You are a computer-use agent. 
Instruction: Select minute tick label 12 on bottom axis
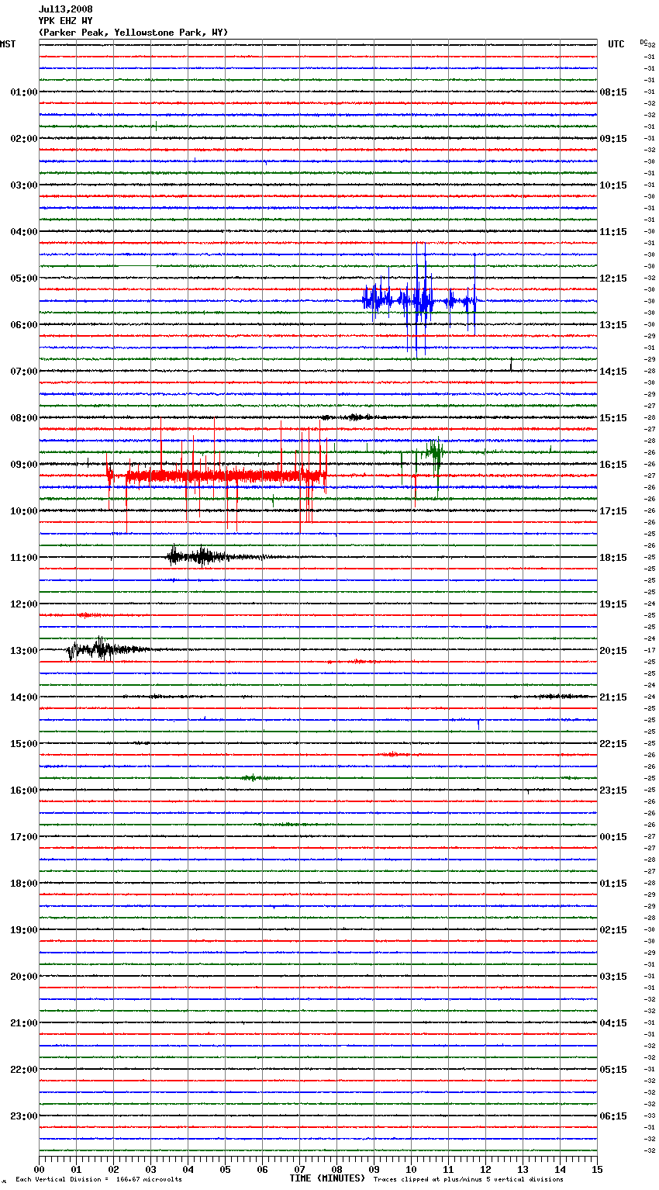tap(485, 1169)
